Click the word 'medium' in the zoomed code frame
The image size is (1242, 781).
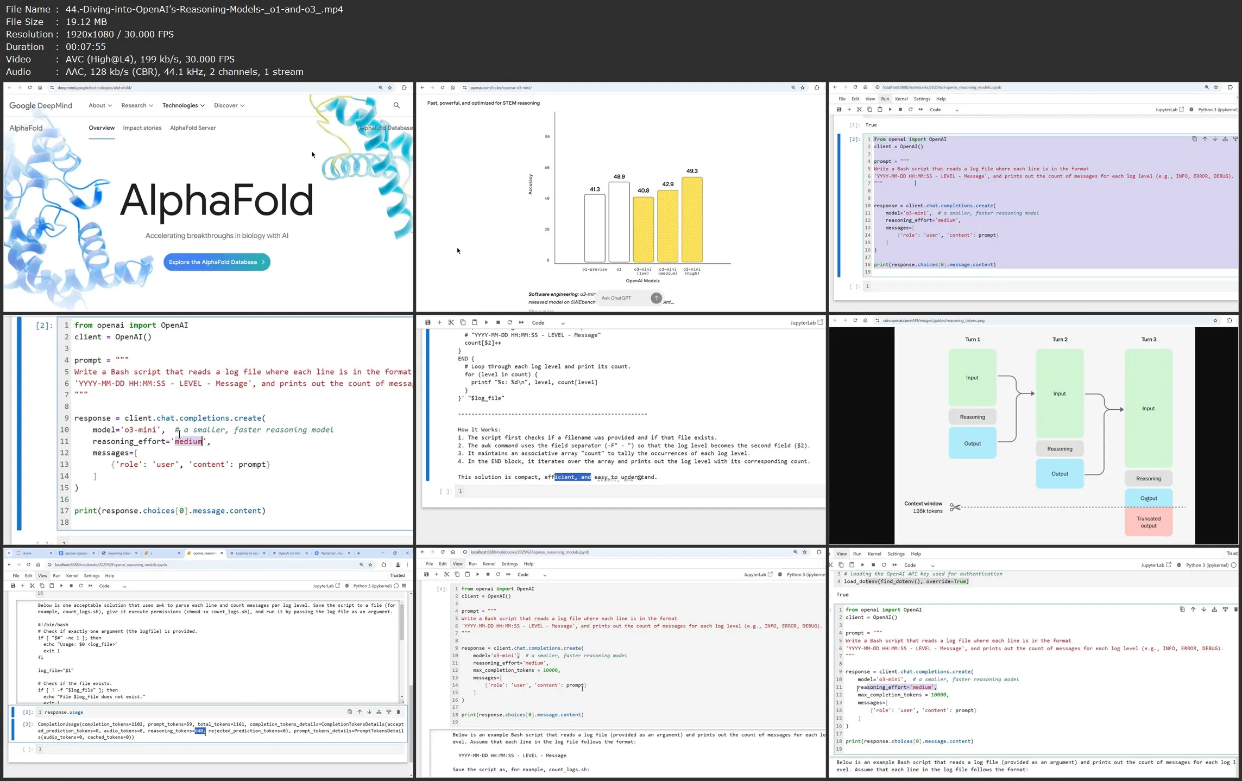tap(188, 441)
